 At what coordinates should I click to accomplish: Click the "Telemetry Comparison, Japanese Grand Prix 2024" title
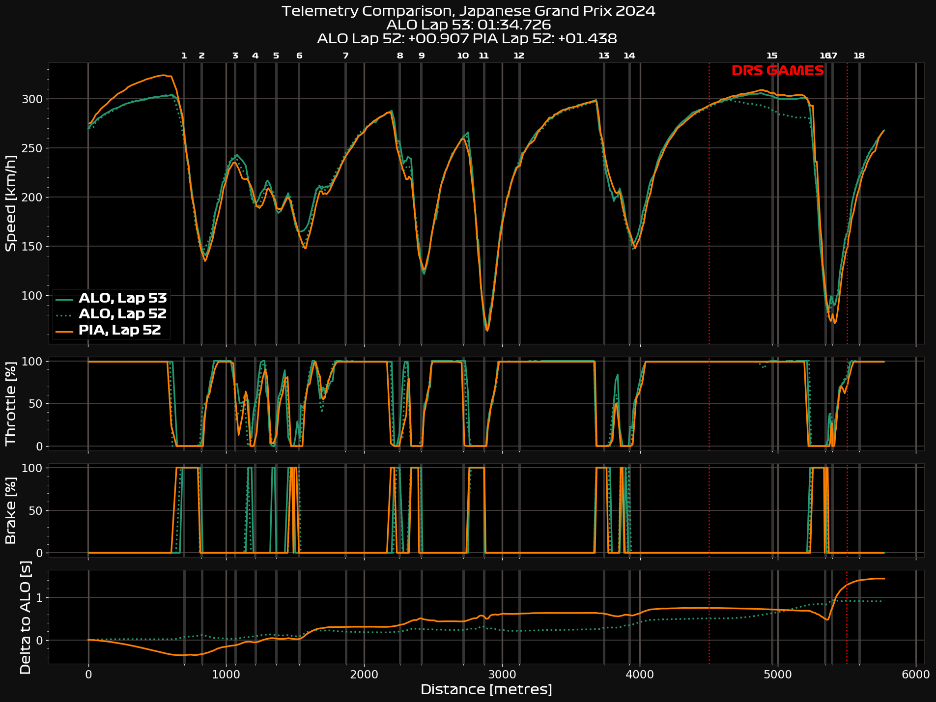click(x=468, y=11)
